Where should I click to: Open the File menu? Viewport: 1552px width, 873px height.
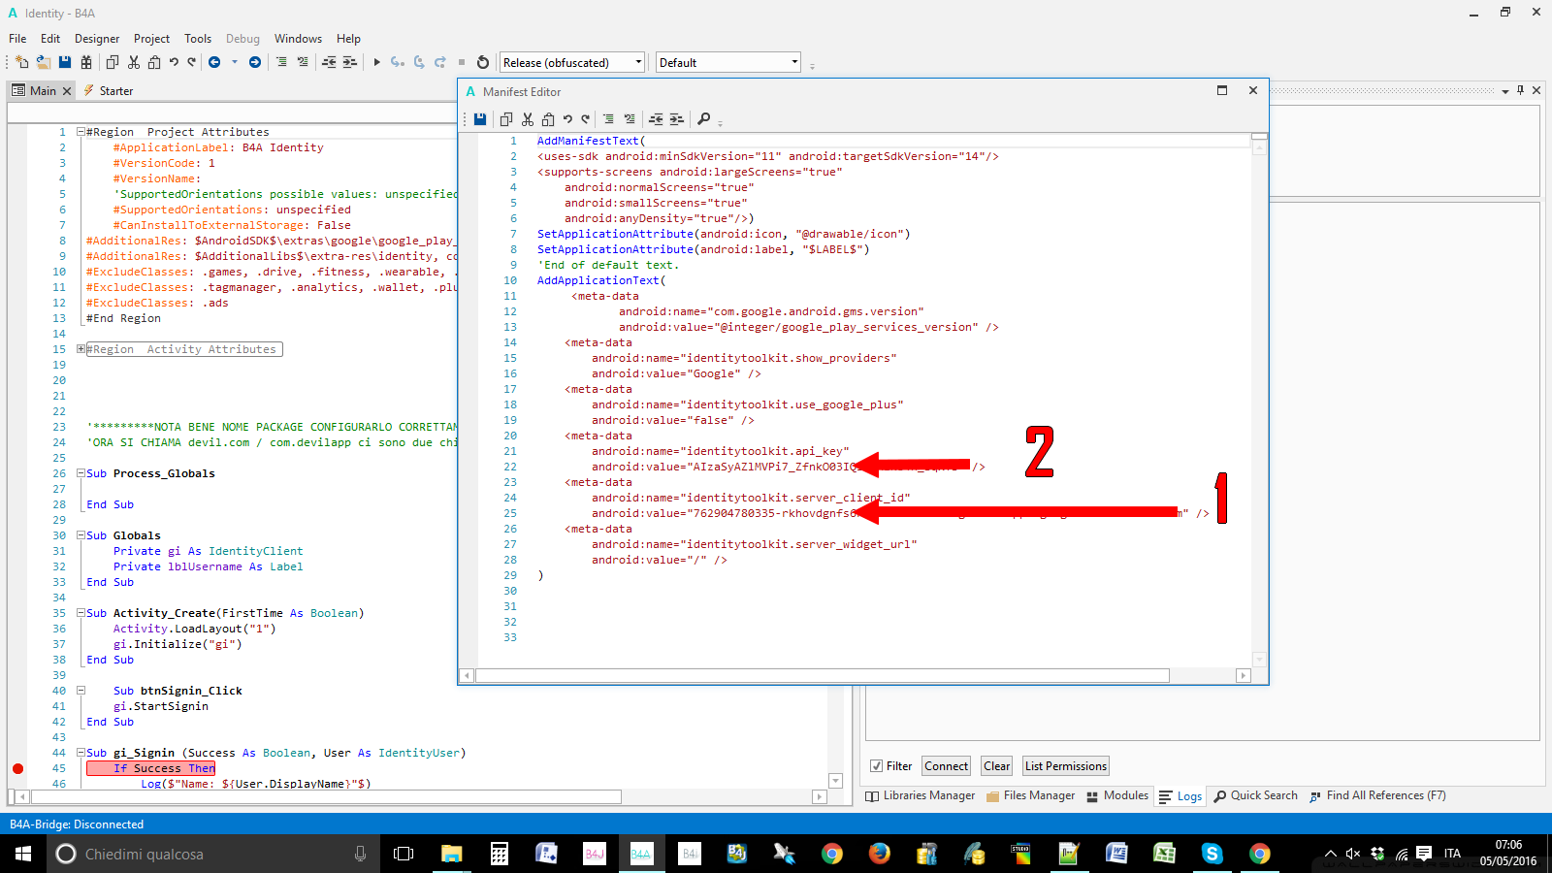[x=17, y=39]
